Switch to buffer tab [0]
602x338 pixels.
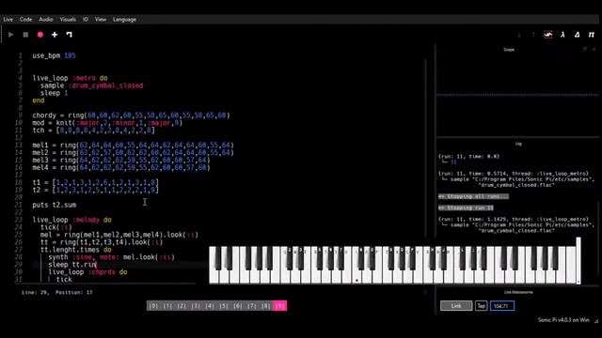click(153, 306)
